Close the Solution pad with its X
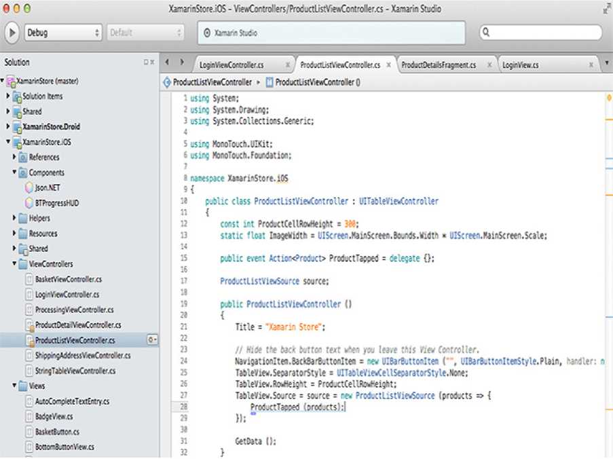Viewport: 613px width, 459px height. (152, 62)
